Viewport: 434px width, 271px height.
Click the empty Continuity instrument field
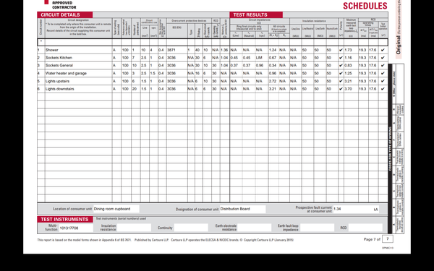pyautogui.click(x=191, y=228)
